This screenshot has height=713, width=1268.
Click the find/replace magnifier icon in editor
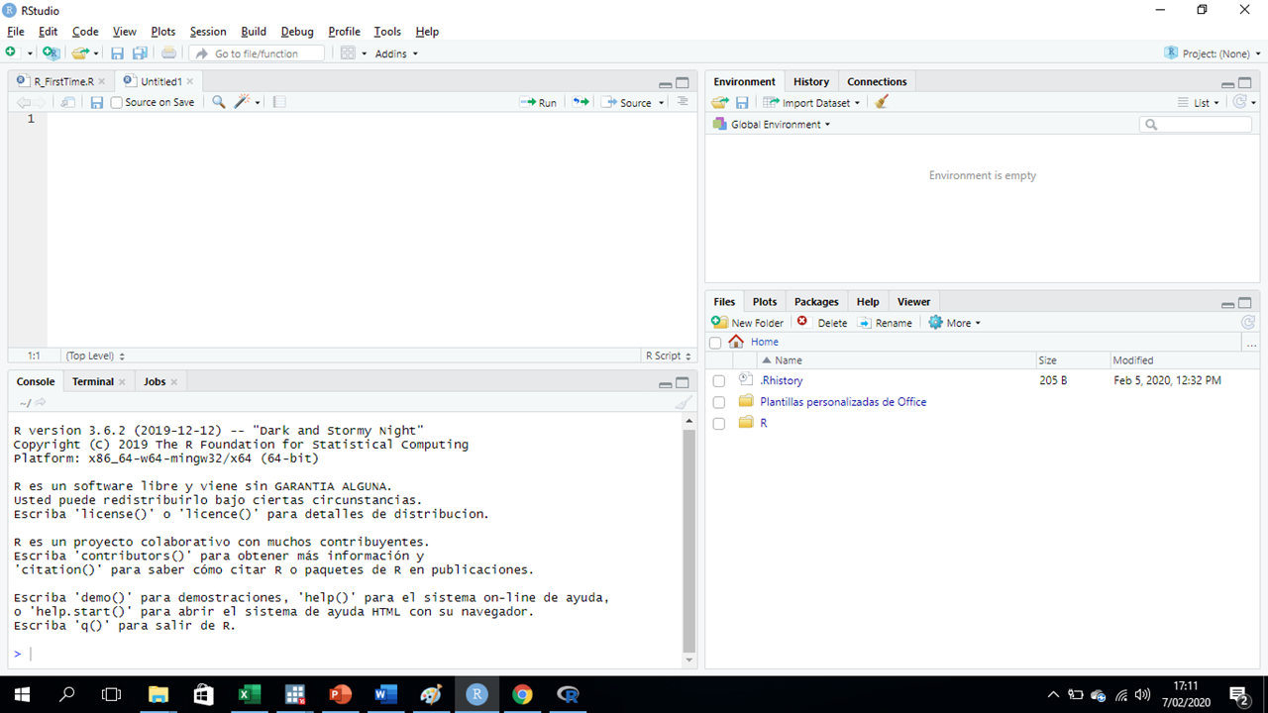(219, 102)
